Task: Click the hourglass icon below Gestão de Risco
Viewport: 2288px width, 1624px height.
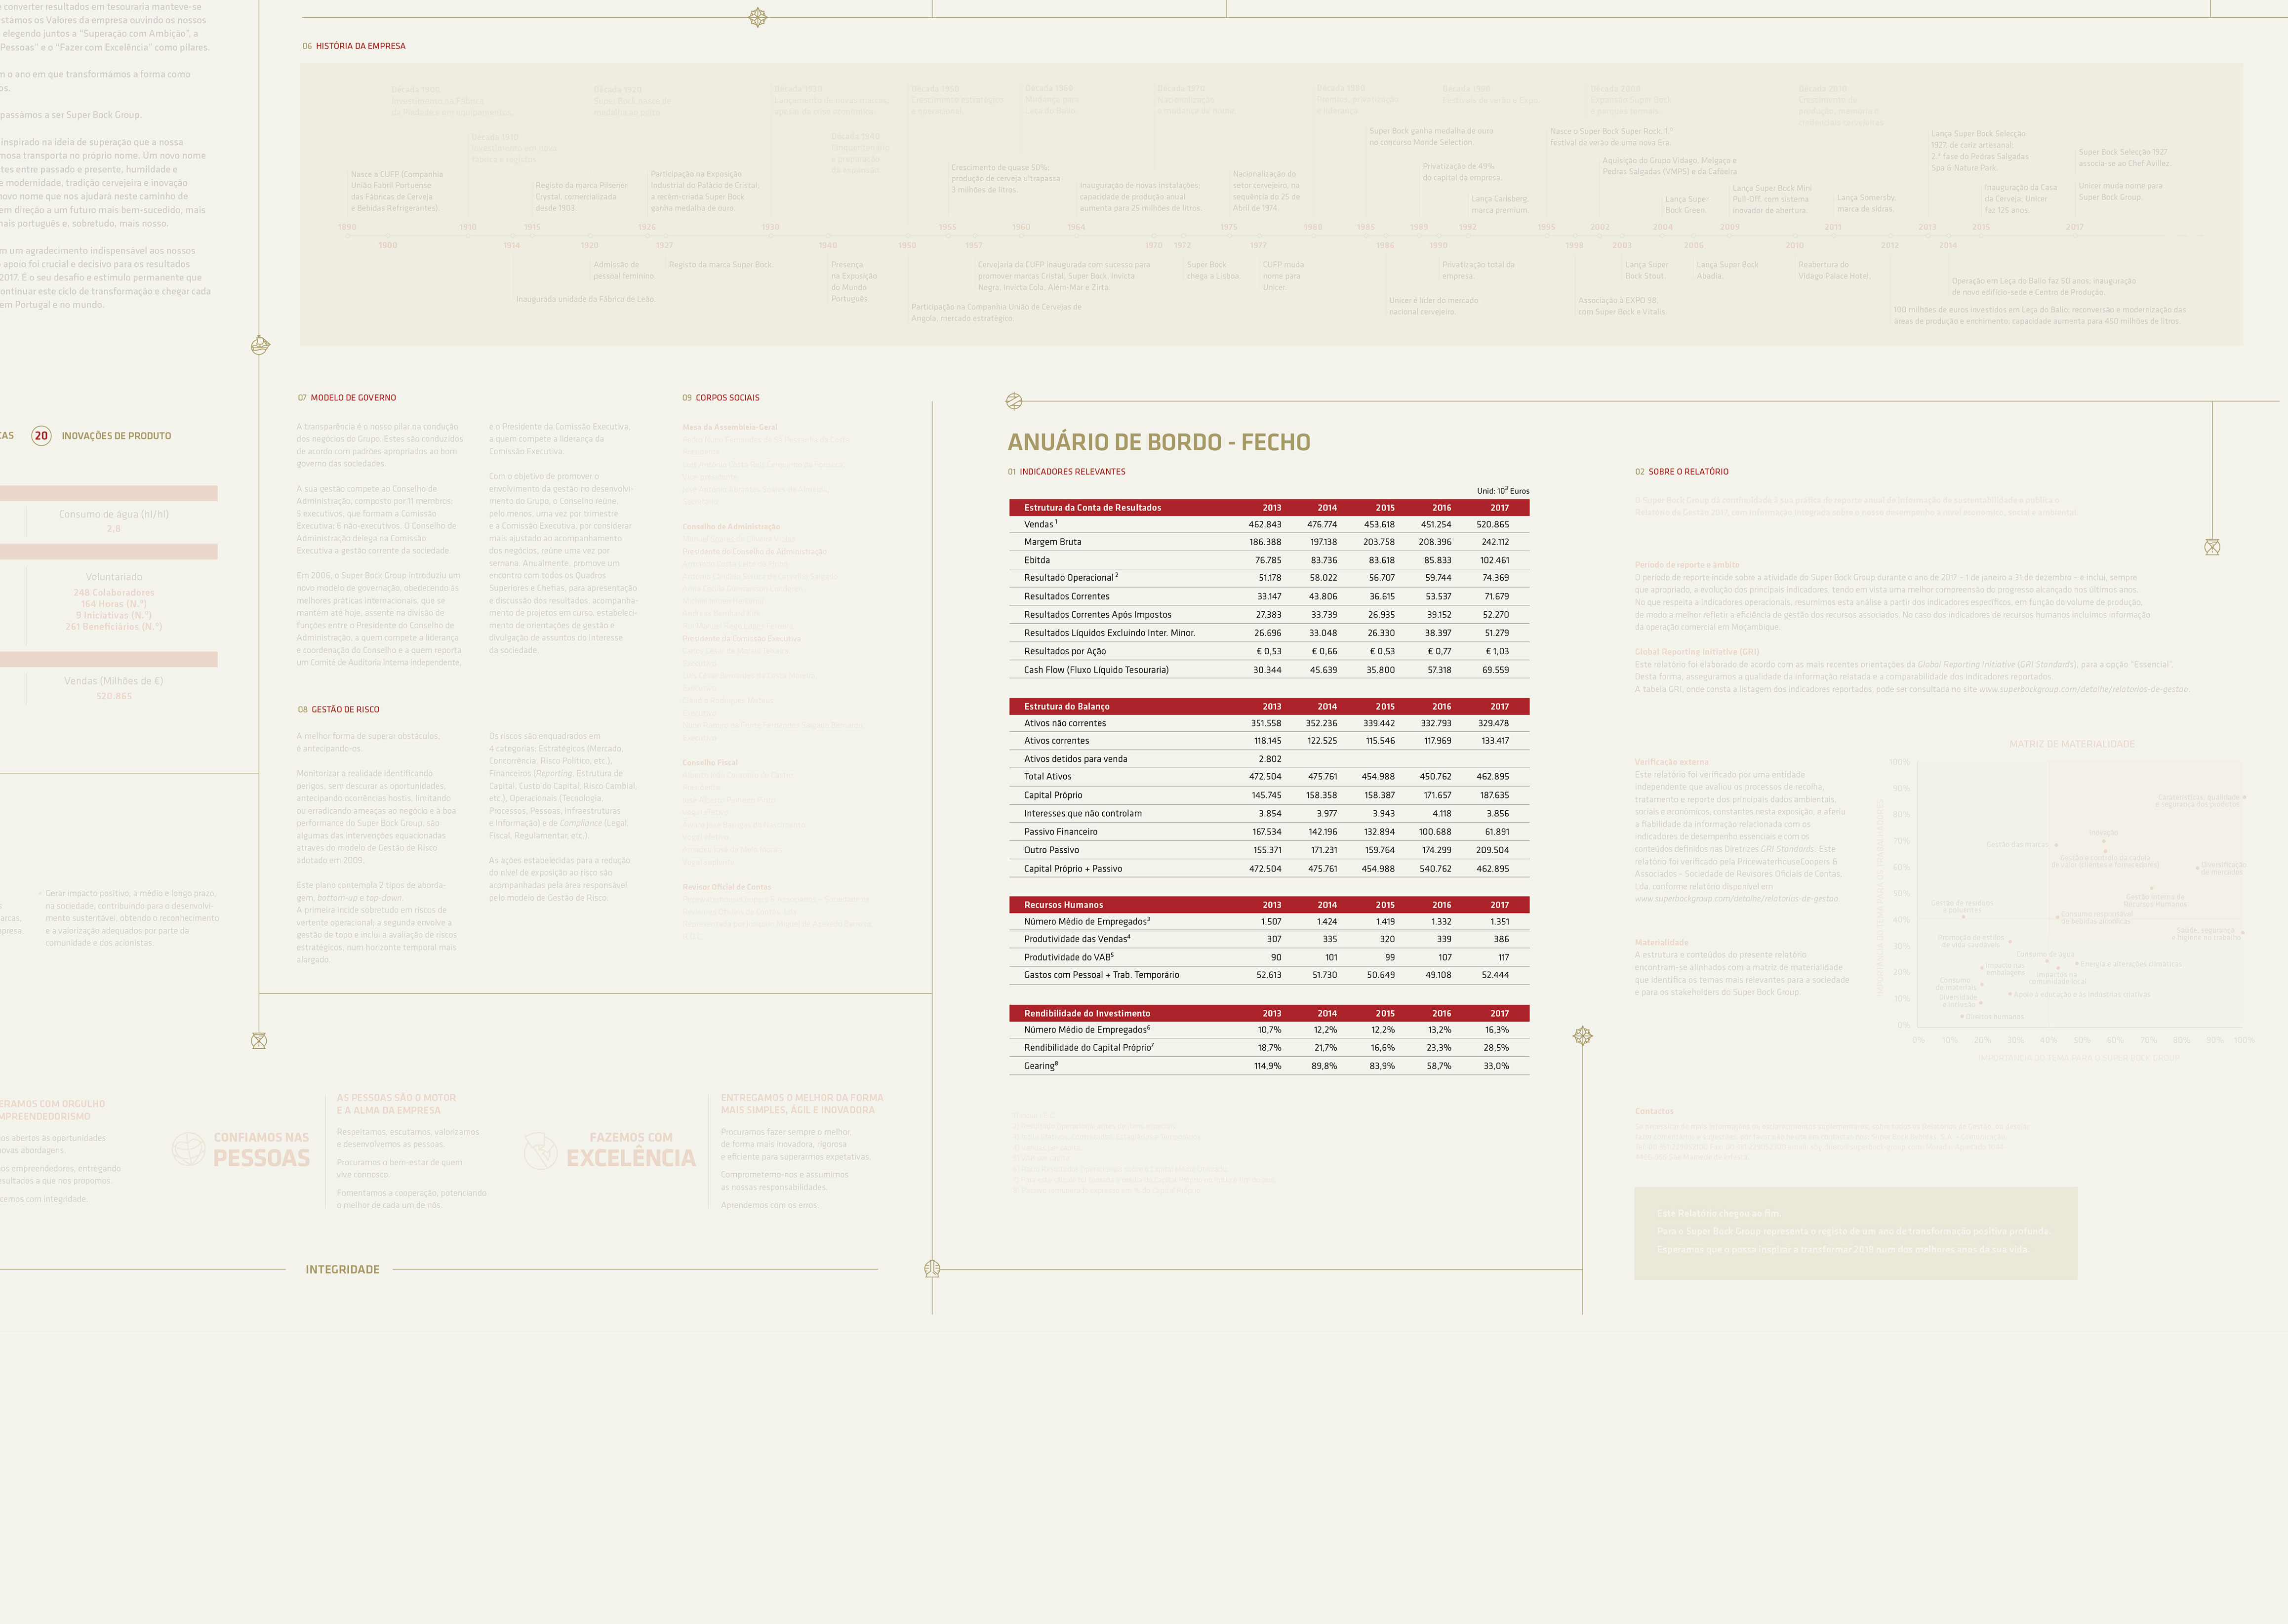Action: (259, 1041)
